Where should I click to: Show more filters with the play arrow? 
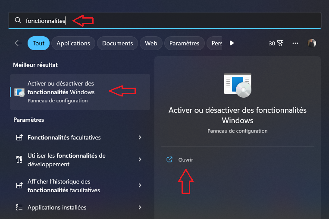pyautogui.click(x=232, y=43)
